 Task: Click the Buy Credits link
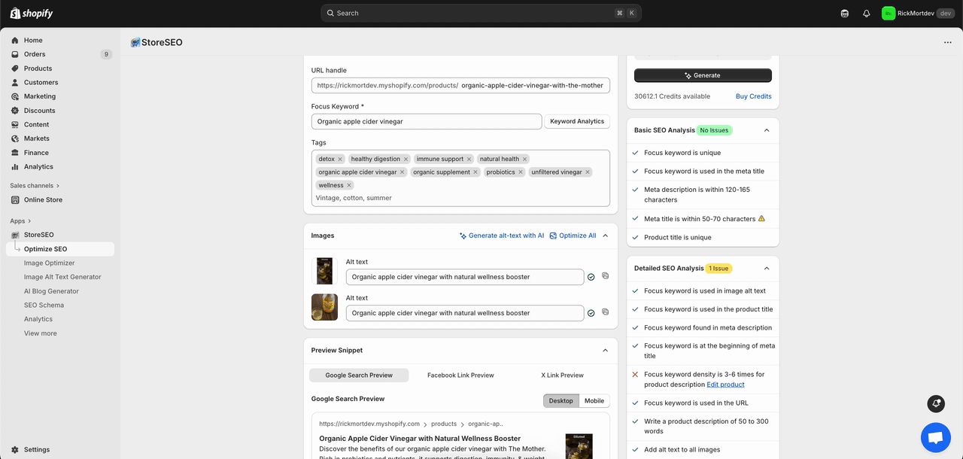click(x=753, y=96)
